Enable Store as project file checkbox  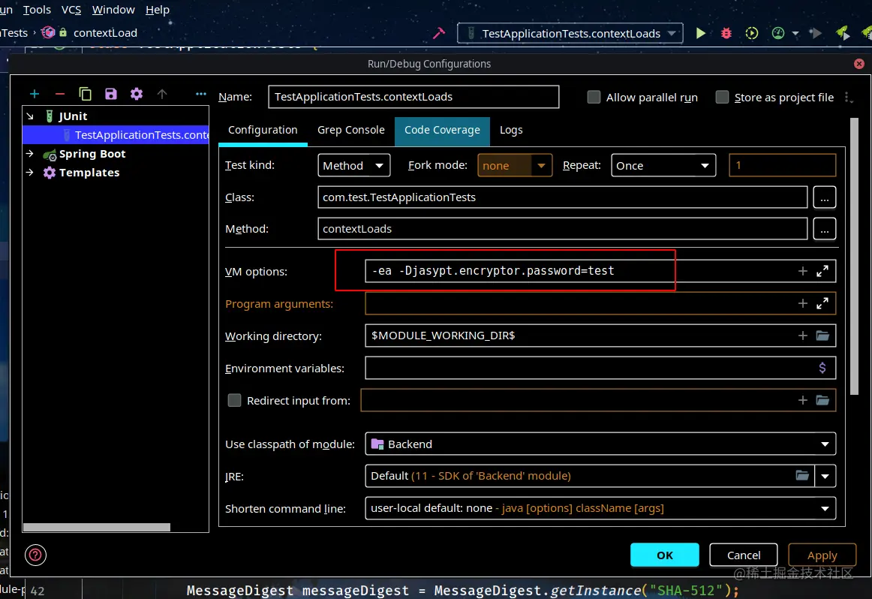[x=722, y=98]
